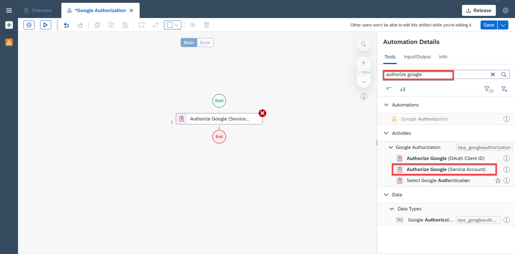
Task: Click info icon next to Google Authorization automation
Action: point(506,119)
